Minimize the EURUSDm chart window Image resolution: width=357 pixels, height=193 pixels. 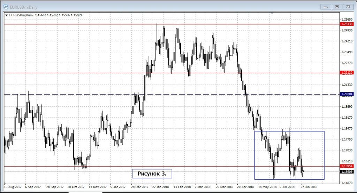tap(326, 6)
